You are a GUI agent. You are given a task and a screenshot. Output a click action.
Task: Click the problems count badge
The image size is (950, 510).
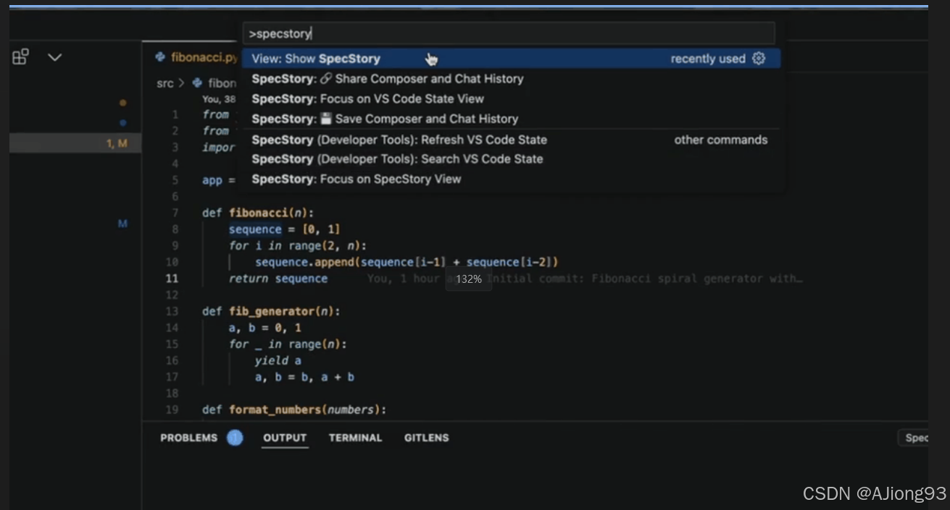coord(235,438)
